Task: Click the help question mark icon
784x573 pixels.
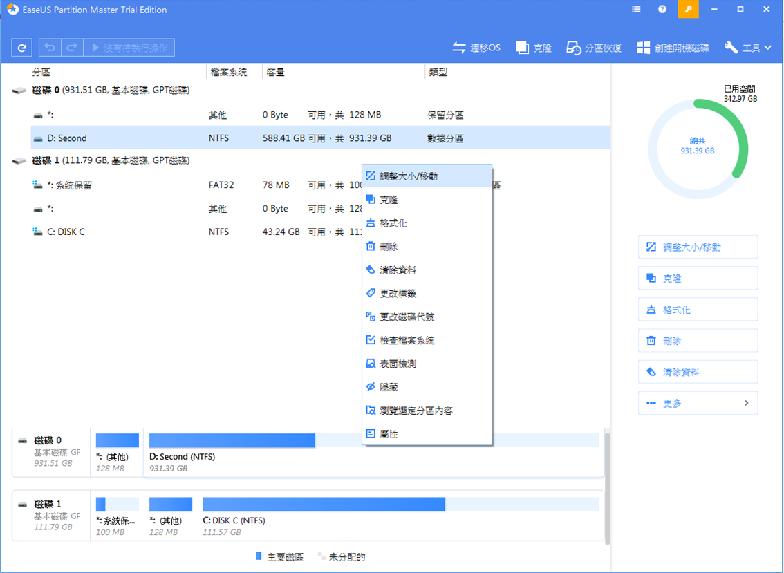Action: pyautogui.click(x=662, y=9)
